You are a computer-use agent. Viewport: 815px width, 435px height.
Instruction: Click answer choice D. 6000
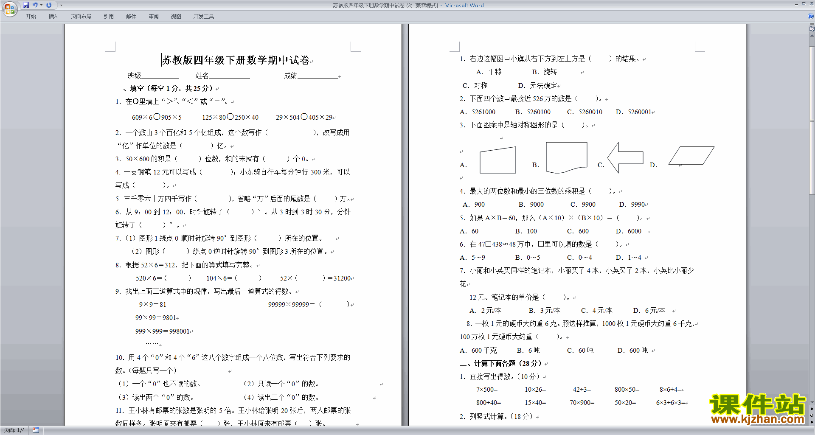(x=629, y=231)
